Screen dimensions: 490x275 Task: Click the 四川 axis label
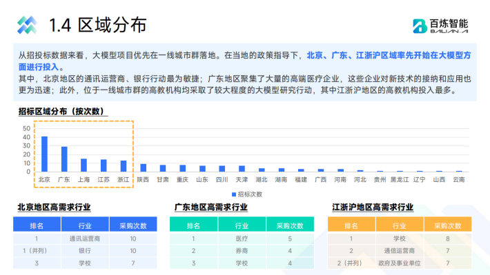pos(222,179)
